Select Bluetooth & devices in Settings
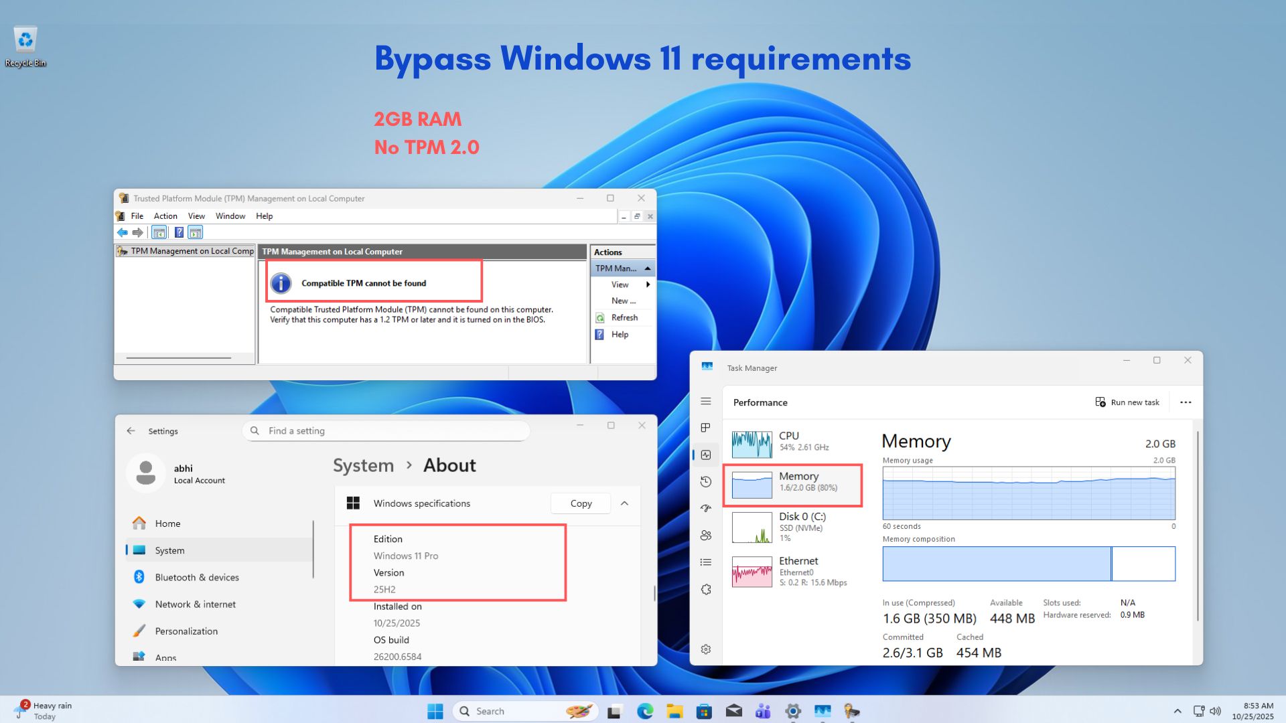1286x723 pixels. [197, 577]
